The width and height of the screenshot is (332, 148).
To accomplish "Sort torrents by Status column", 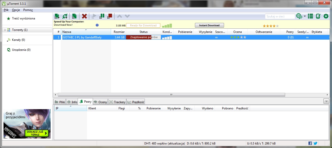I will 144,32.
